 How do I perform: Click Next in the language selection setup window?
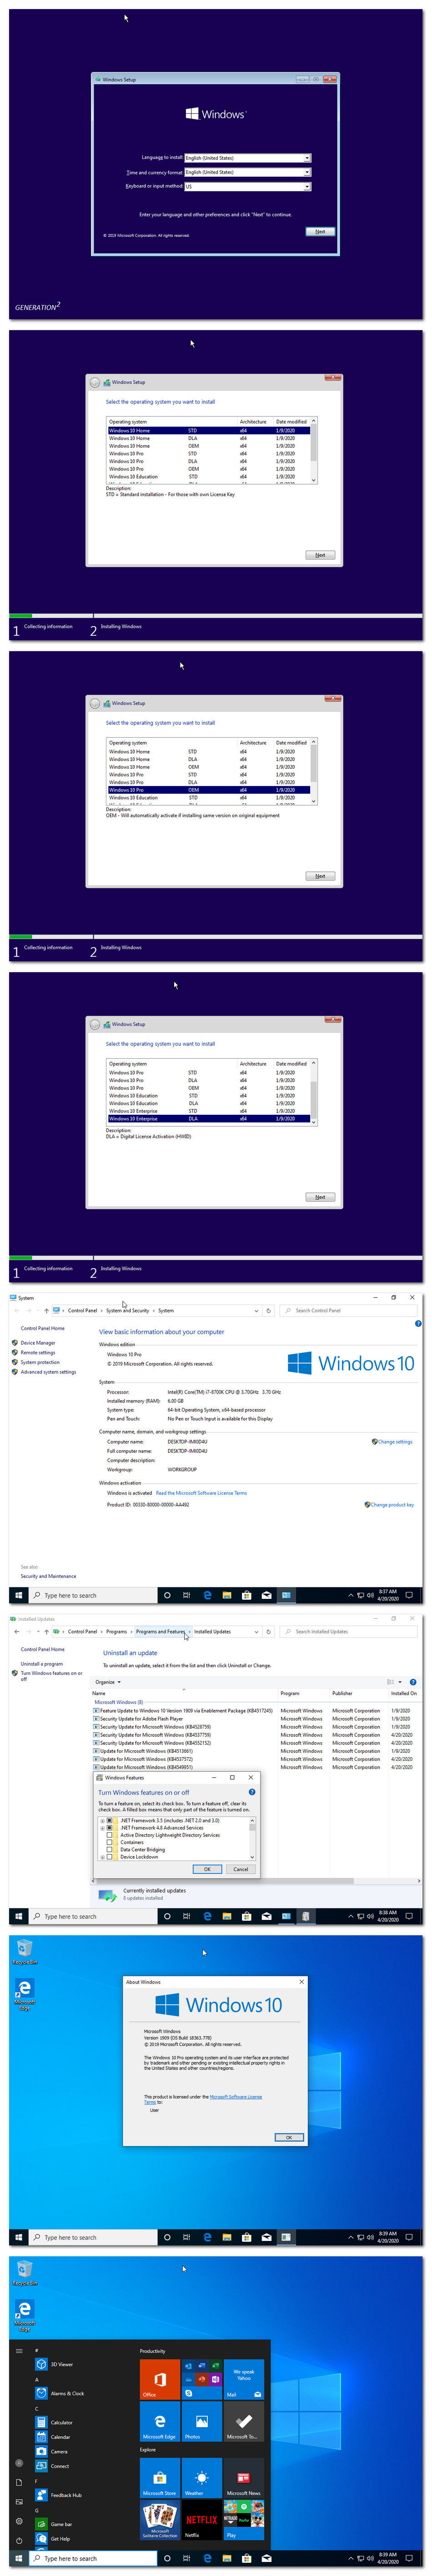pos(319,231)
